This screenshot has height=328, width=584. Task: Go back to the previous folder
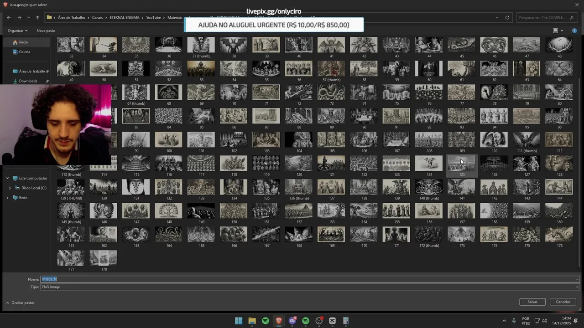(9, 18)
